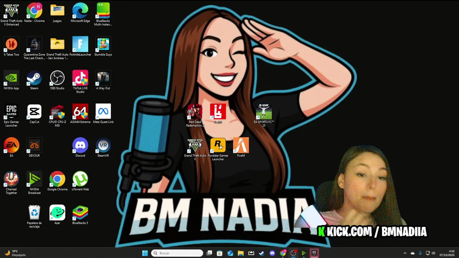Open Epic Games Launcher desktop shortcut
Viewport: 459px width, 258px height.
click(11, 116)
